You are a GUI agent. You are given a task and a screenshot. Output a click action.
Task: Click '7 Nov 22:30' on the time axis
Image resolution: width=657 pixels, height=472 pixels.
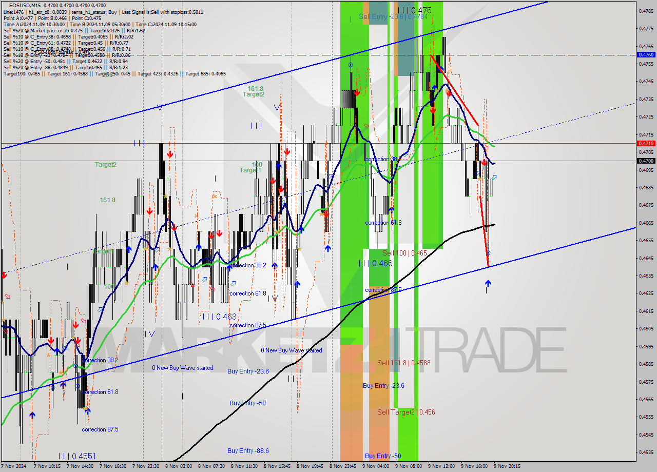145,466
